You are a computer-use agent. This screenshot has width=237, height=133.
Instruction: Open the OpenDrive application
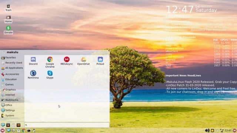click(83, 61)
